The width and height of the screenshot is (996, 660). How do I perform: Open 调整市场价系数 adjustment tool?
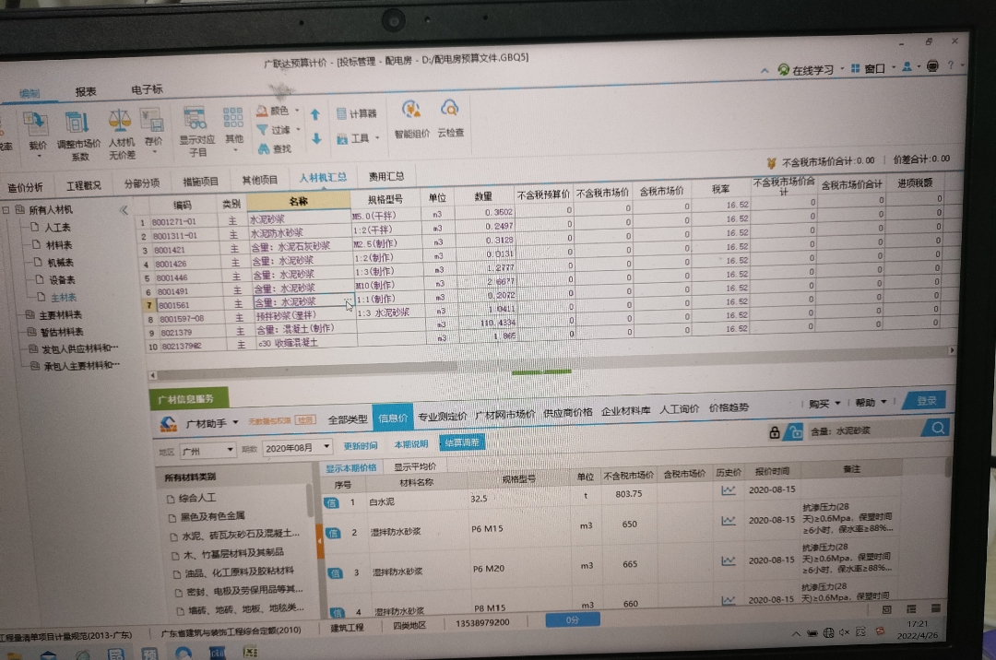[x=77, y=123]
